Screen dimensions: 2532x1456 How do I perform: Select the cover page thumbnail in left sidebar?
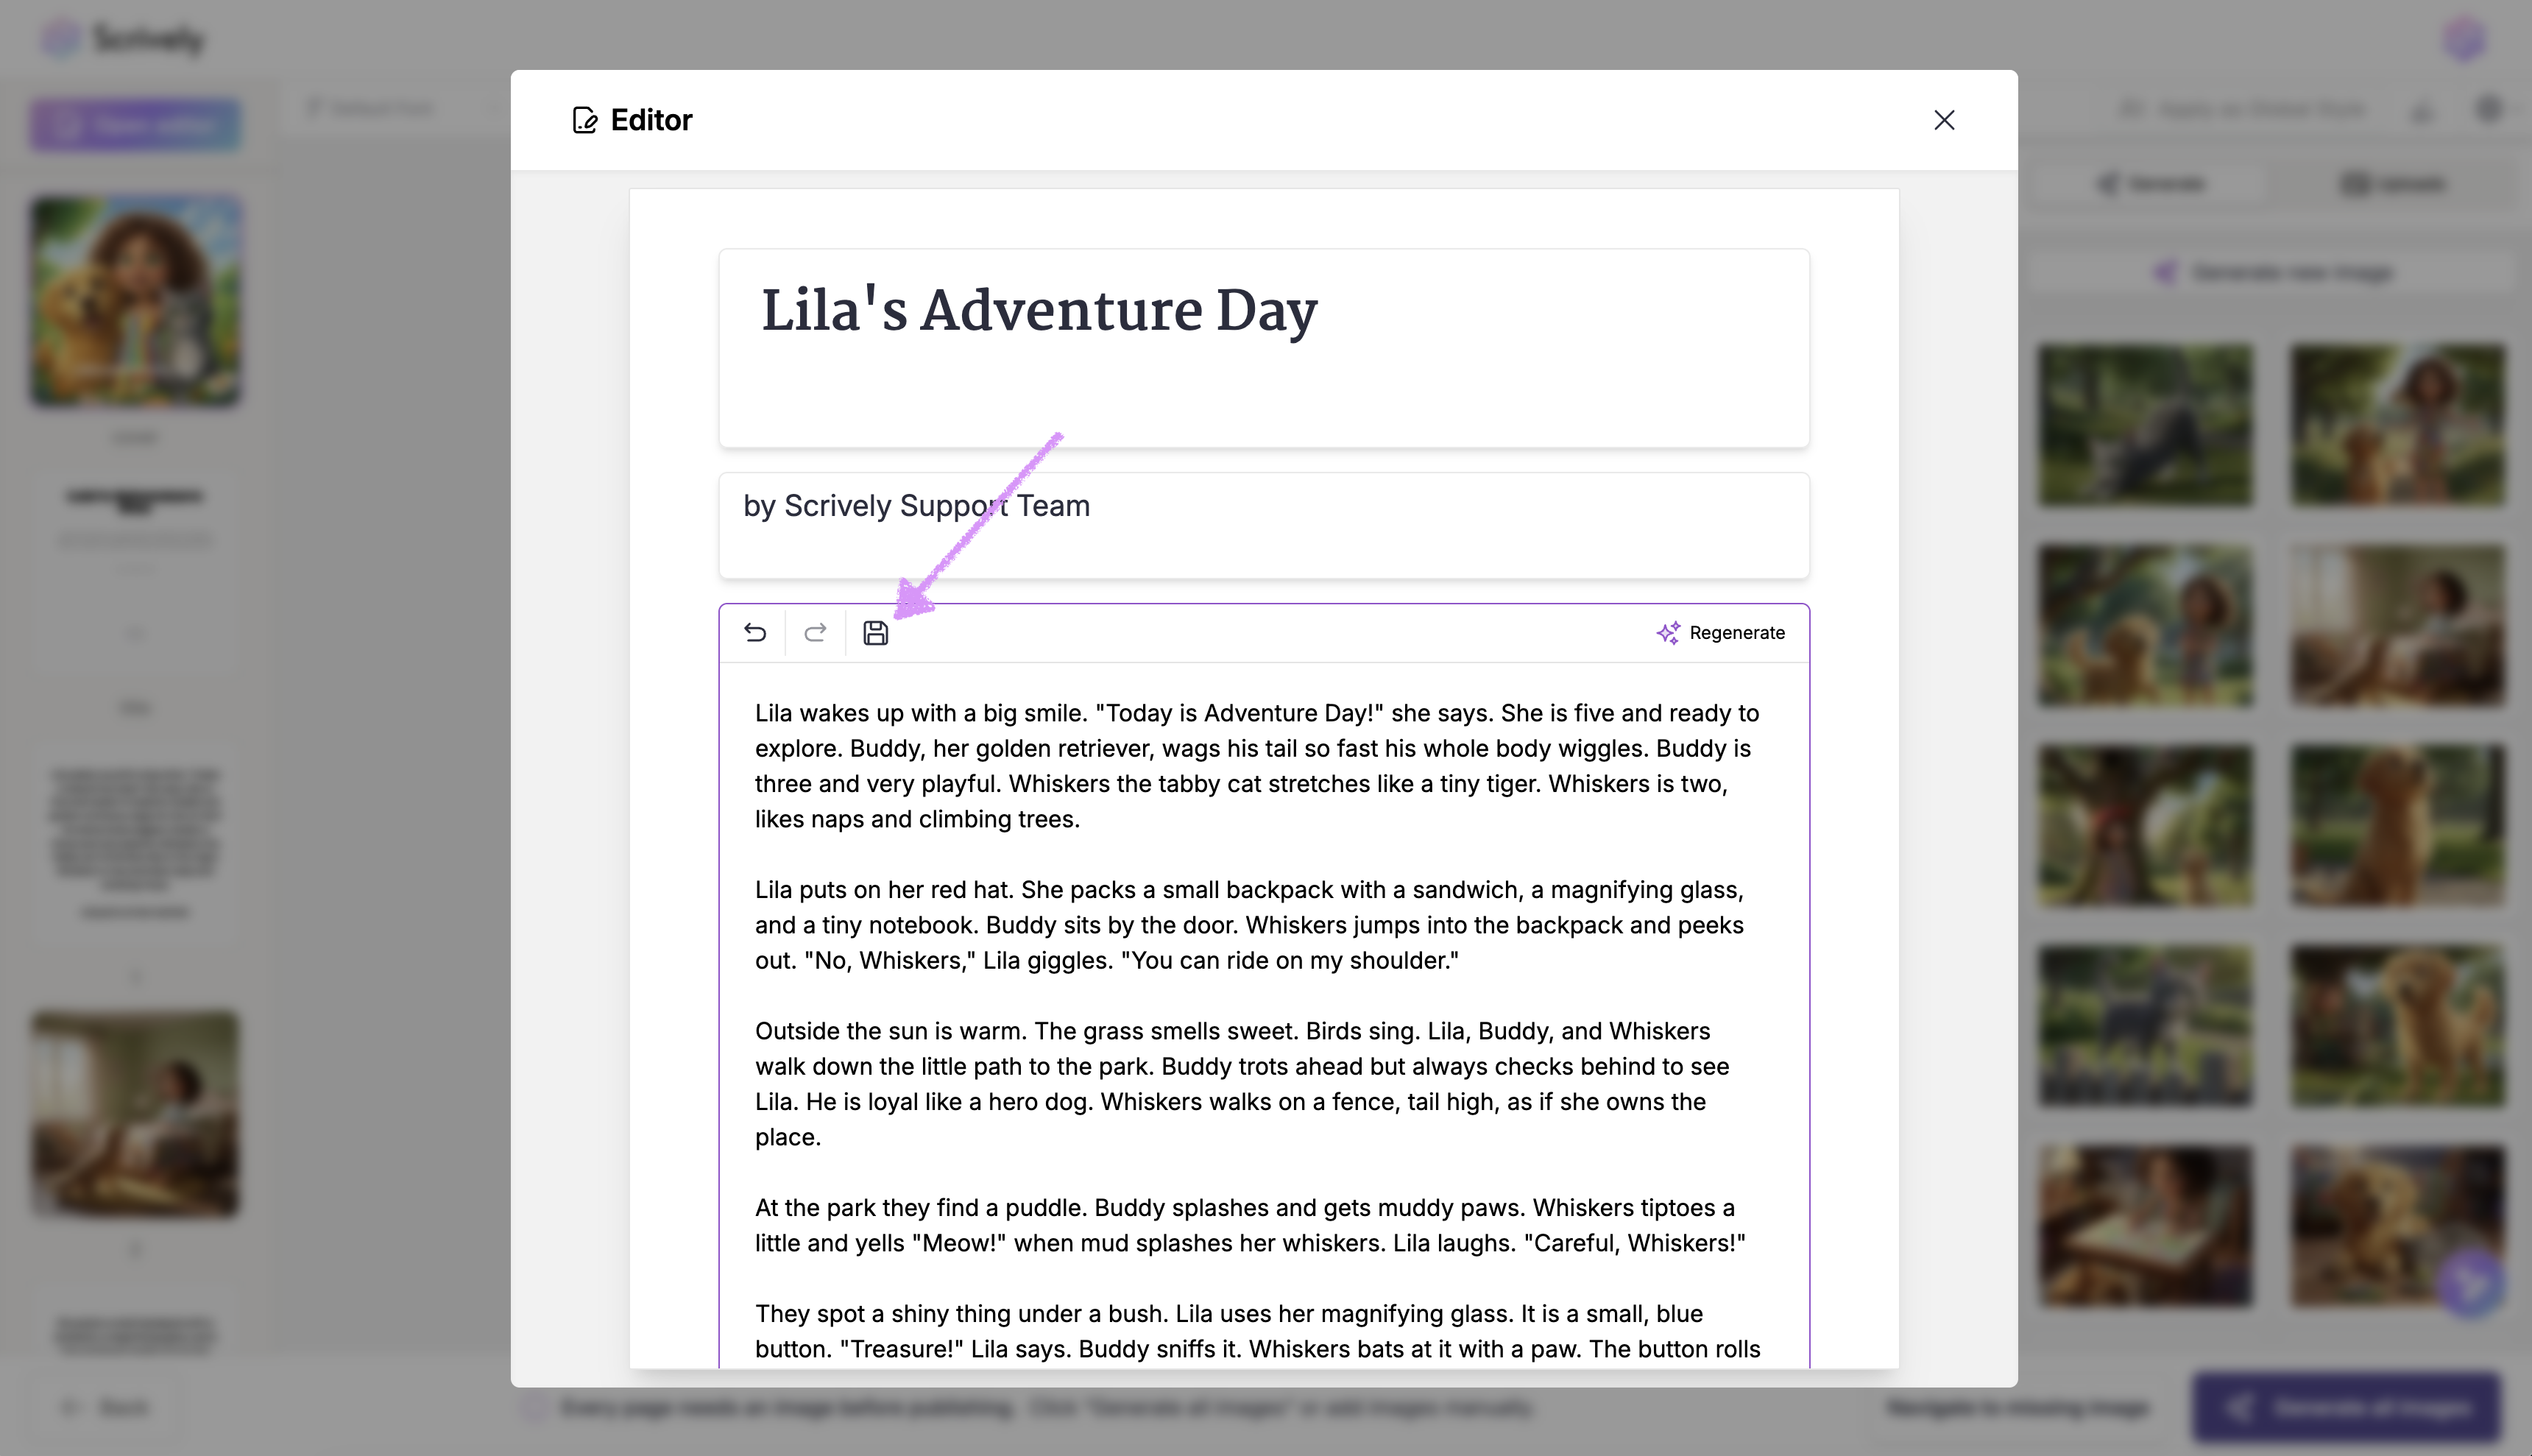(x=135, y=301)
